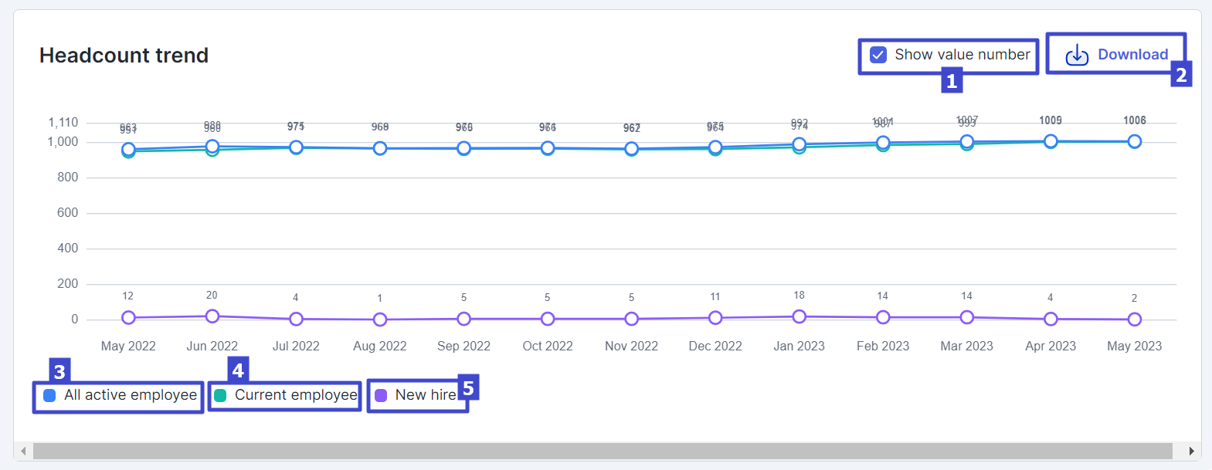Click the left scroll arrow
The image size is (1212, 470).
[23, 451]
